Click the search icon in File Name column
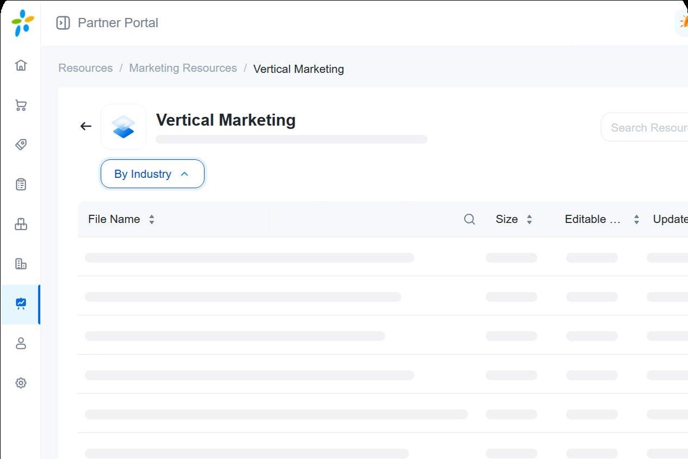 (469, 219)
